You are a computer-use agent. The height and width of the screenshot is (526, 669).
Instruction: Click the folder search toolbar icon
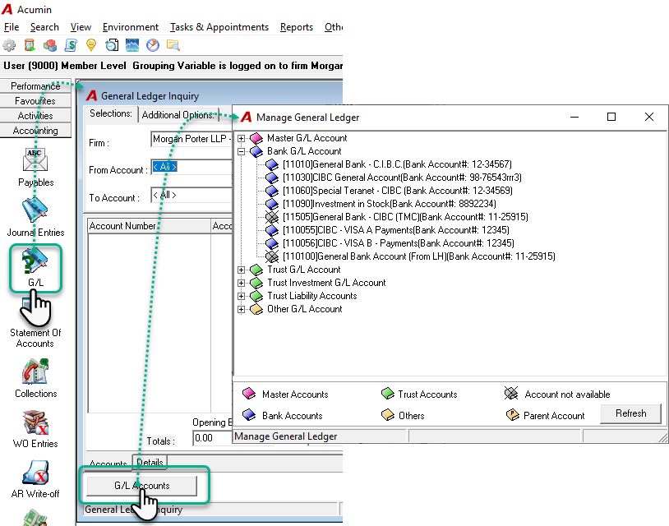click(x=173, y=45)
